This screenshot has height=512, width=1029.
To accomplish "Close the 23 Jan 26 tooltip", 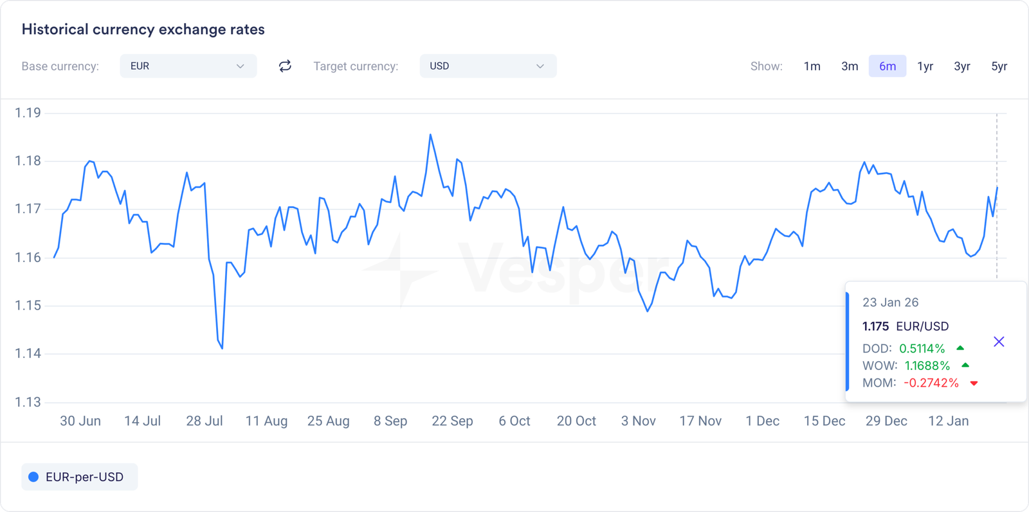I will [x=998, y=342].
